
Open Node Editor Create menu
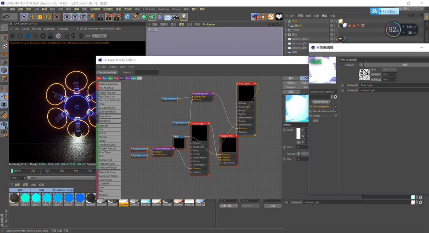click(113, 67)
